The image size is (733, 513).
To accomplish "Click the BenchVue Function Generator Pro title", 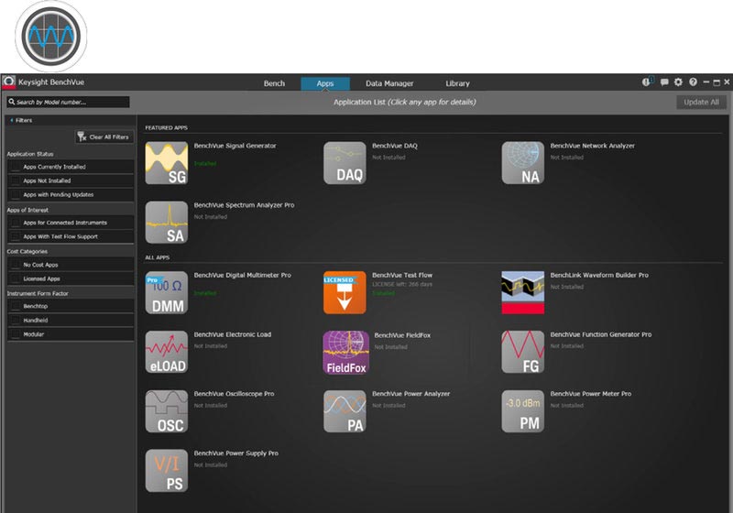I will (x=601, y=334).
